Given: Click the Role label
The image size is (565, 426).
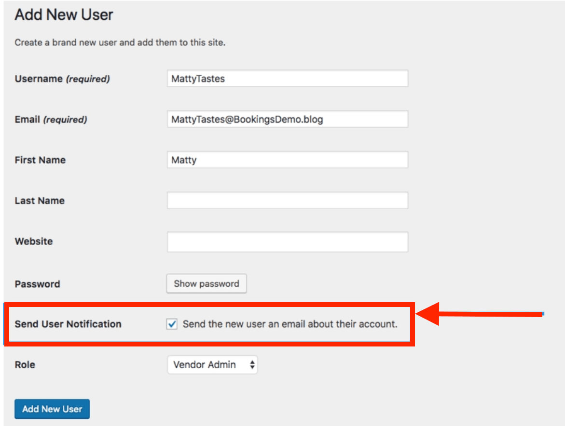Looking at the screenshot, I should point(25,365).
